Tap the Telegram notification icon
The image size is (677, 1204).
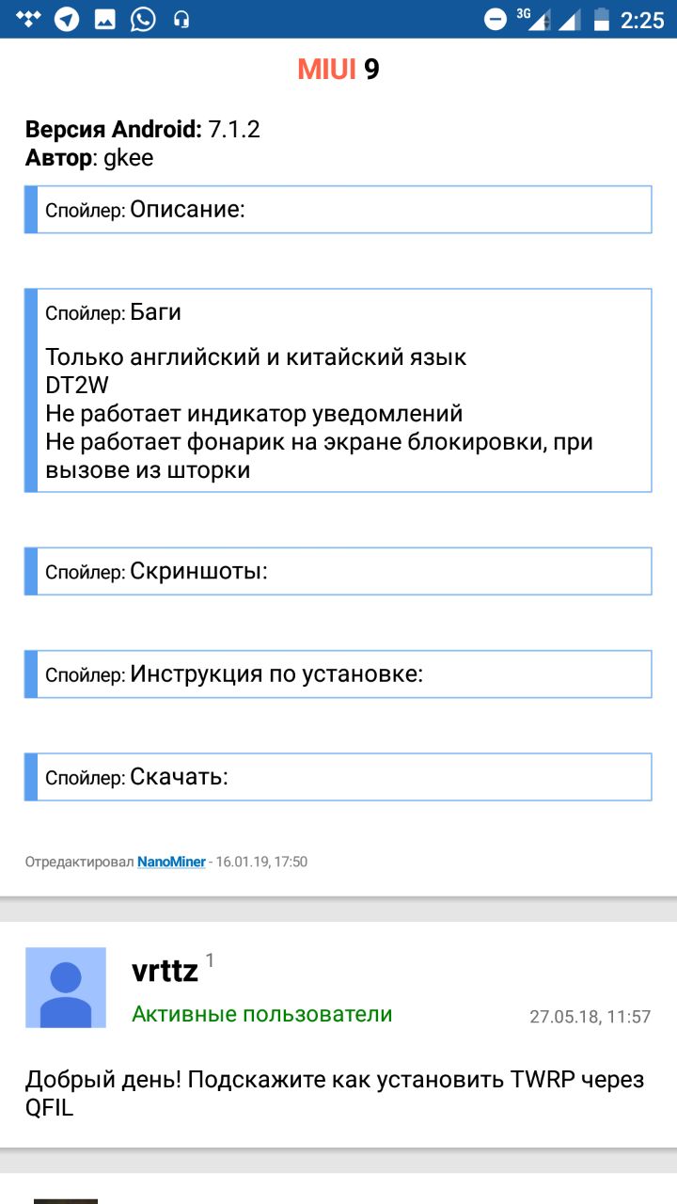[67, 19]
